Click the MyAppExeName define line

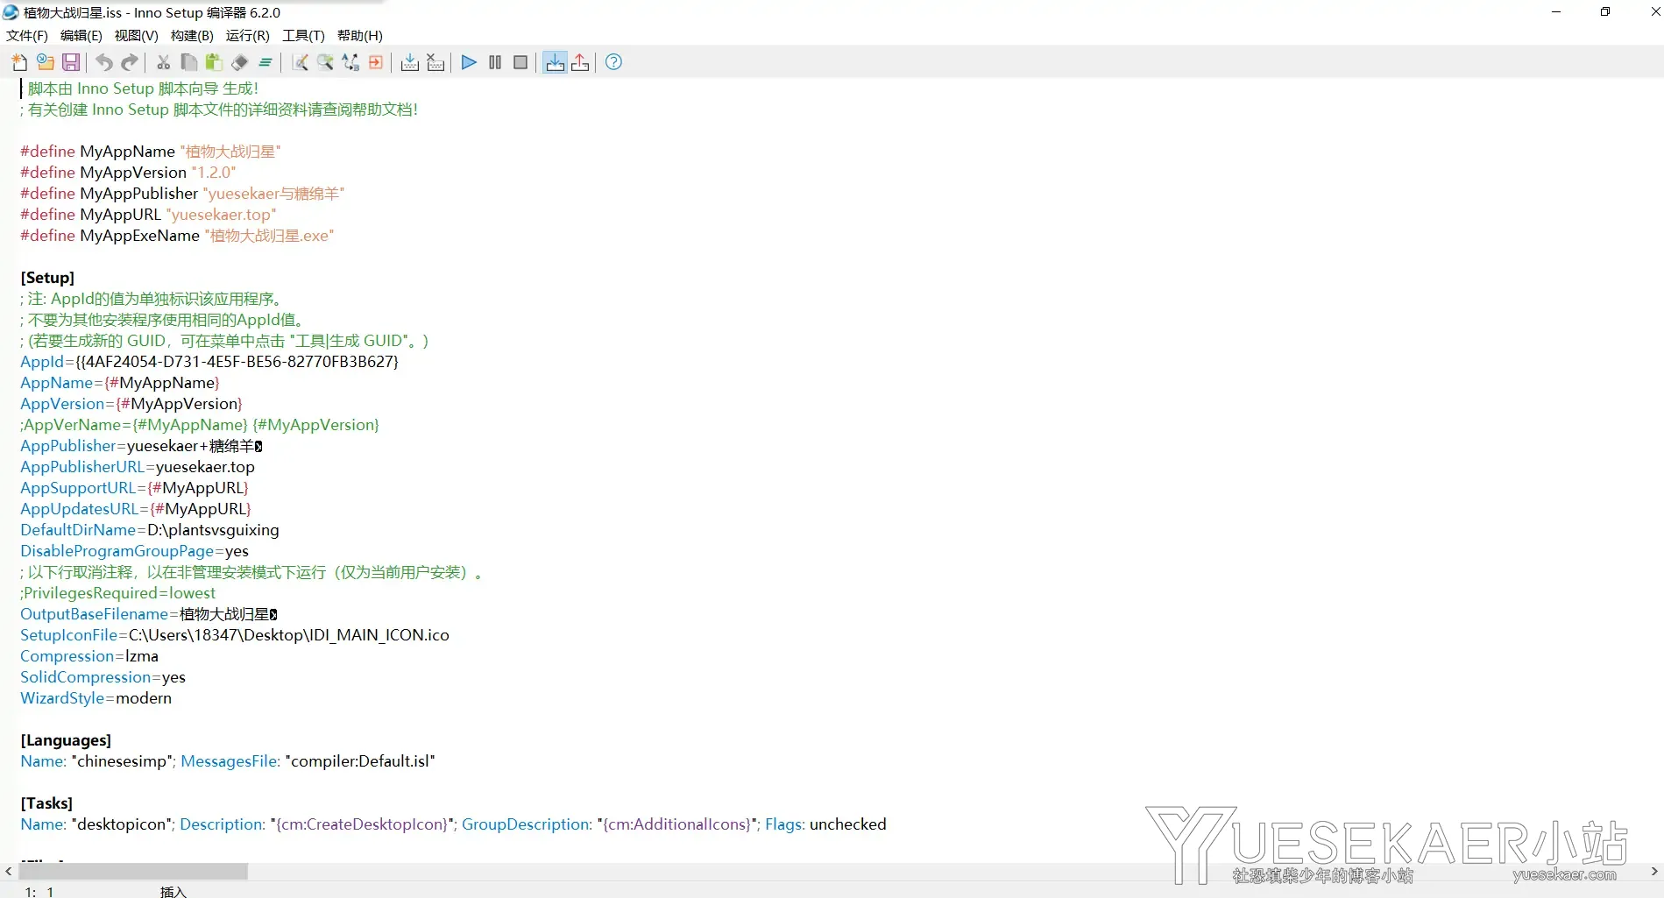[x=177, y=236]
